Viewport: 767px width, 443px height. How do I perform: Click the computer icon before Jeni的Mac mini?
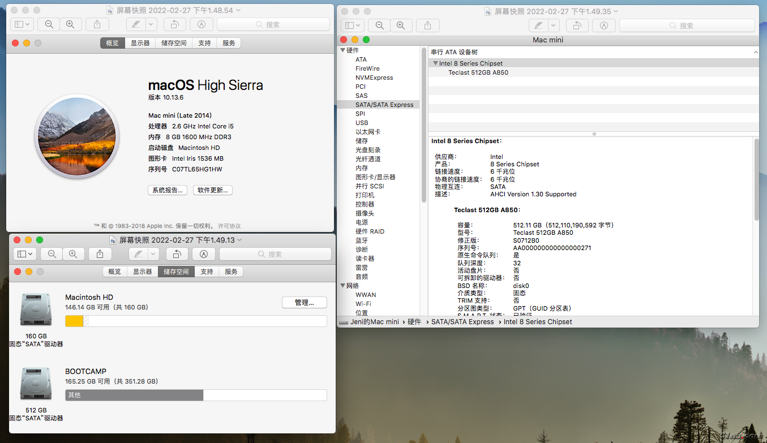[x=344, y=322]
